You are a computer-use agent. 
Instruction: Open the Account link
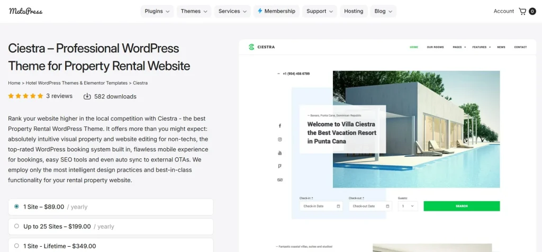(x=504, y=11)
